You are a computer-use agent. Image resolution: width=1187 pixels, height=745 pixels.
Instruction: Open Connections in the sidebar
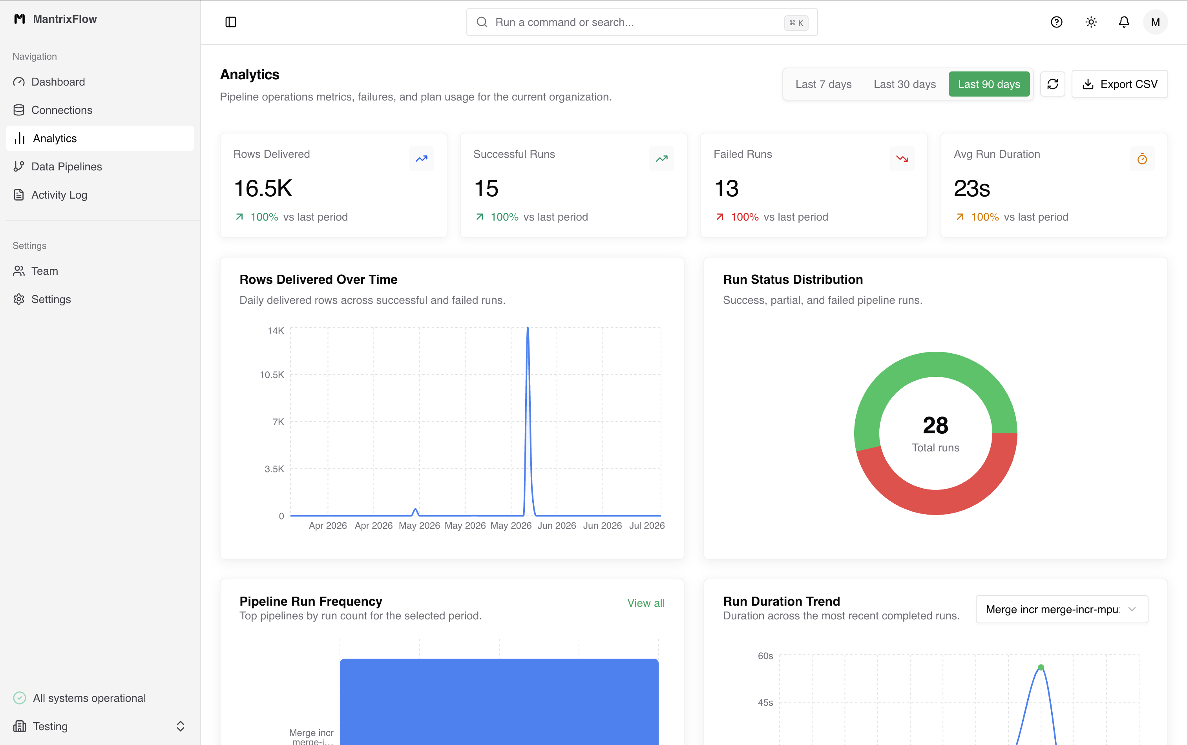click(x=100, y=110)
